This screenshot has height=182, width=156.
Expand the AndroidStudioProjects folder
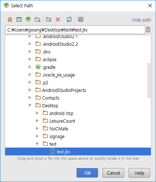pos(30,90)
